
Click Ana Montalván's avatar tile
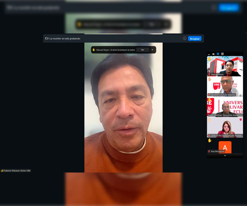(225, 147)
